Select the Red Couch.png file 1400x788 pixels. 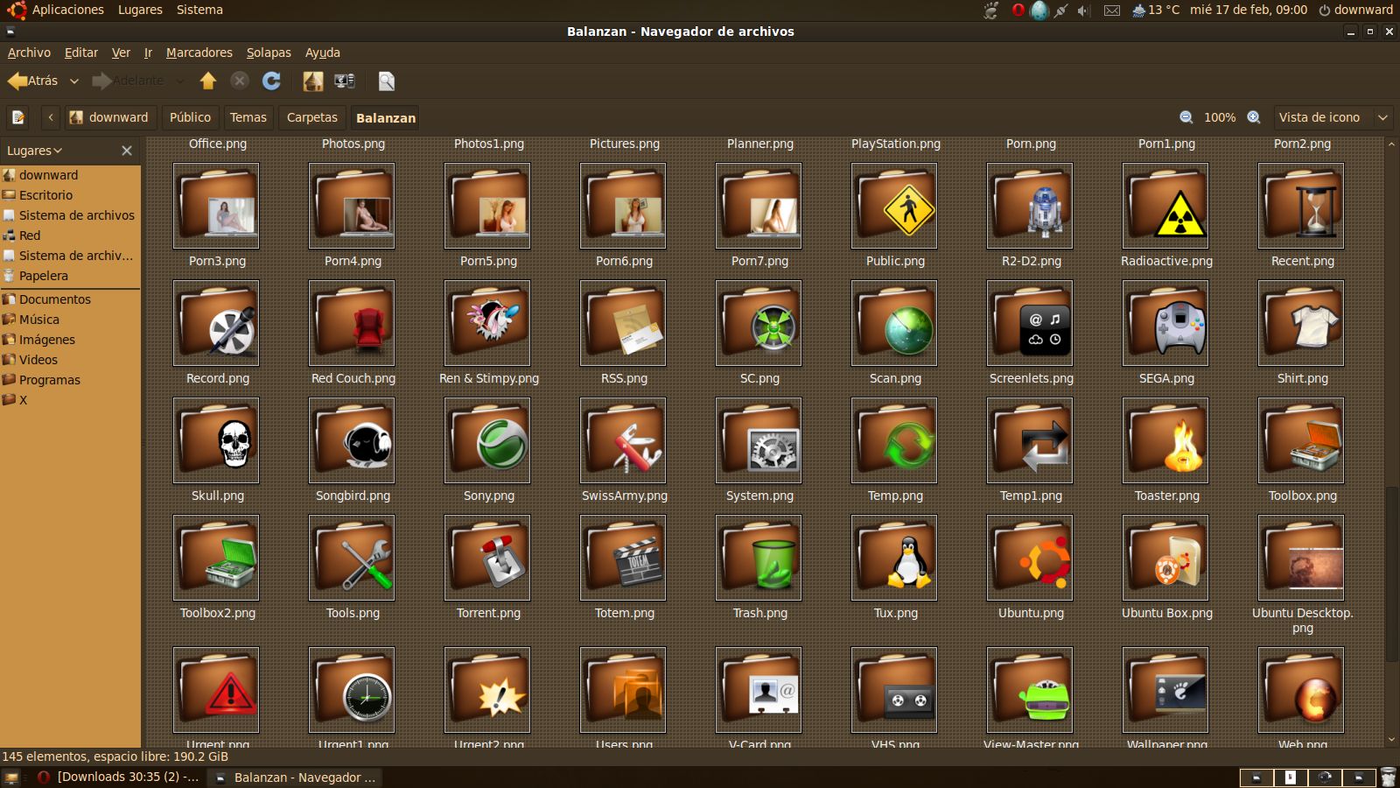coord(353,323)
